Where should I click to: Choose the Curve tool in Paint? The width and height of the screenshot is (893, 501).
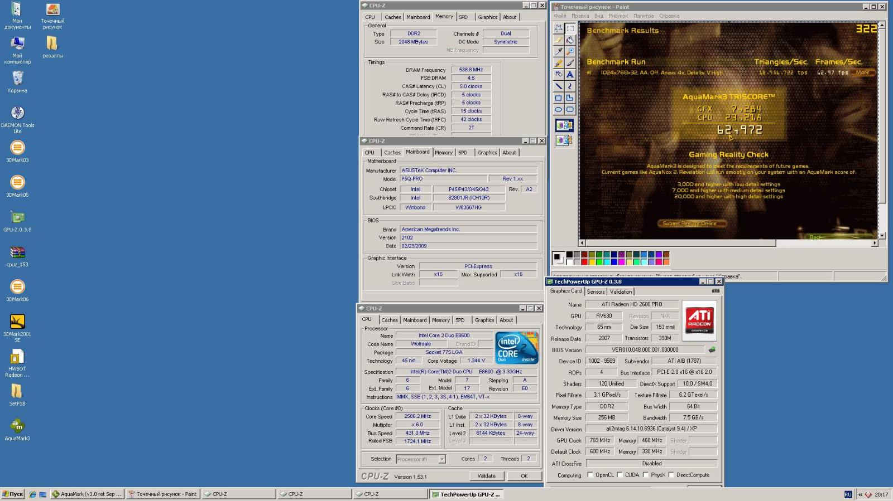tap(570, 86)
